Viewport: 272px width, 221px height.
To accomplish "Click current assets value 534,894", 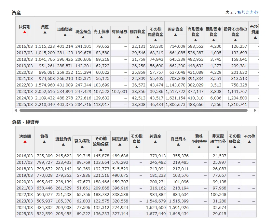I will click(65, 92).
